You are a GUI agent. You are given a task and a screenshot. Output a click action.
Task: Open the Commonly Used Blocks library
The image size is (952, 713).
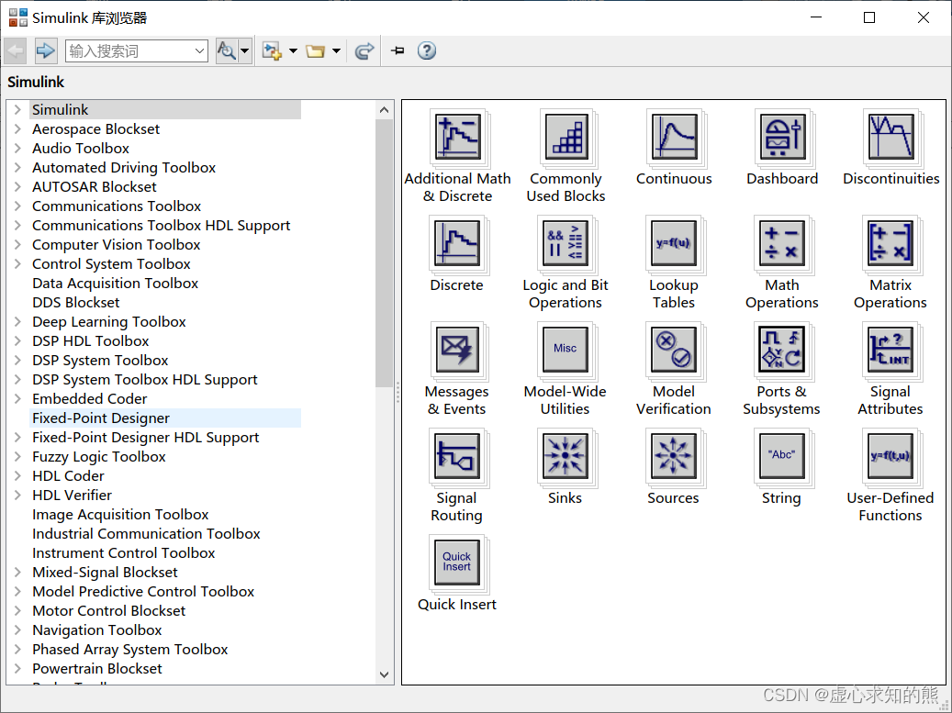[x=566, y=137]
